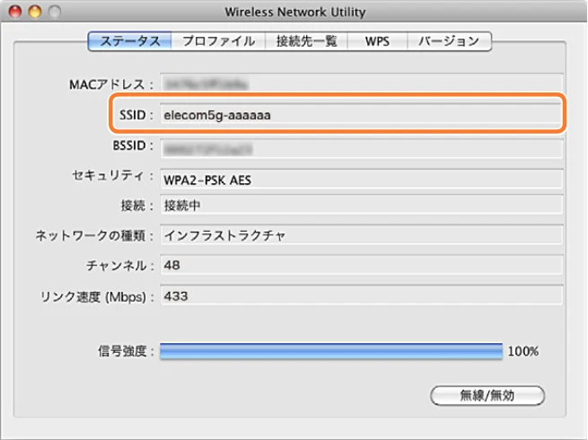Click the 無線/無効 button
This screenshot has width=588, height=440.
[487, 395]
